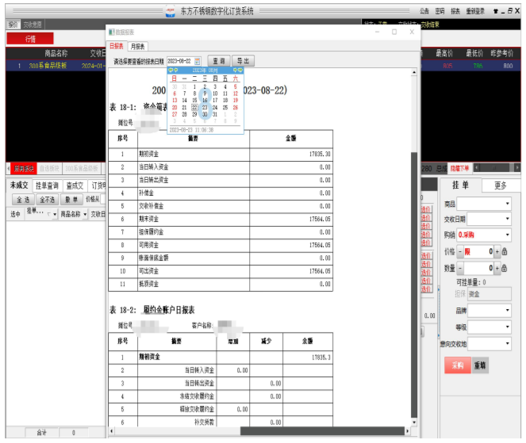The image size is (526, 443).
Task: Open the 品牌 dropdown list
Action: click(507, 311)
